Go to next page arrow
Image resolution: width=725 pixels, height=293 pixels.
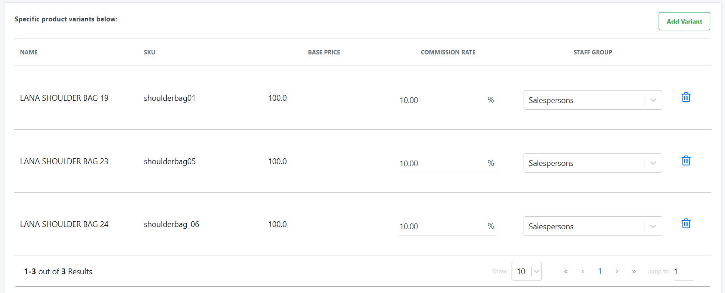[617, 271]
